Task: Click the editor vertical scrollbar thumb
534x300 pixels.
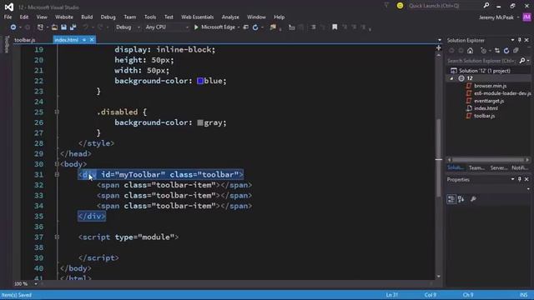Action: click(439, 157)
